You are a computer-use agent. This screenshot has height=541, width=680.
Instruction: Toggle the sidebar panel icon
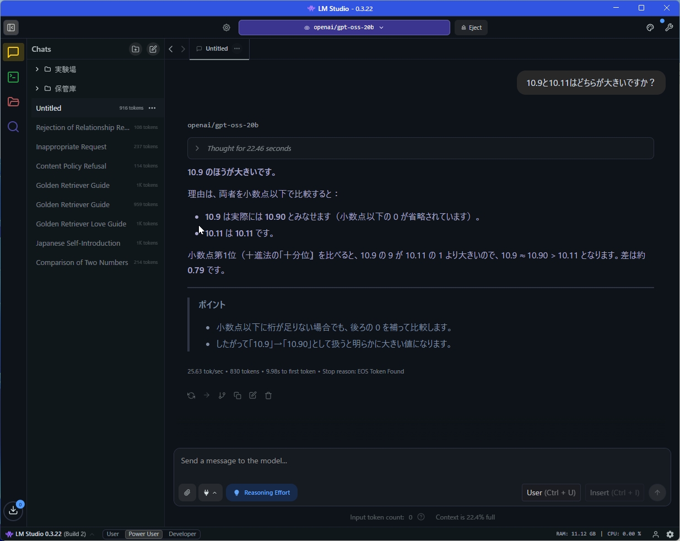[x=11, y=28]
